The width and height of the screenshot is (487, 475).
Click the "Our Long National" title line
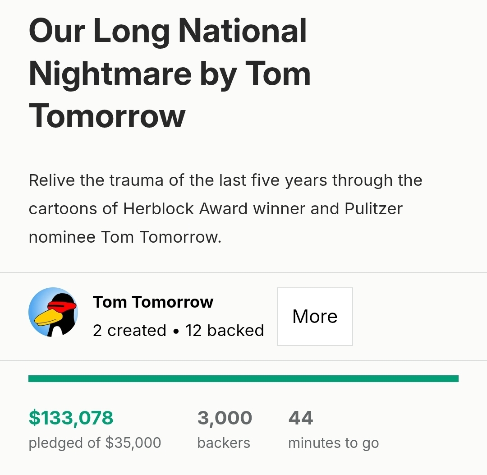(168, 32)
